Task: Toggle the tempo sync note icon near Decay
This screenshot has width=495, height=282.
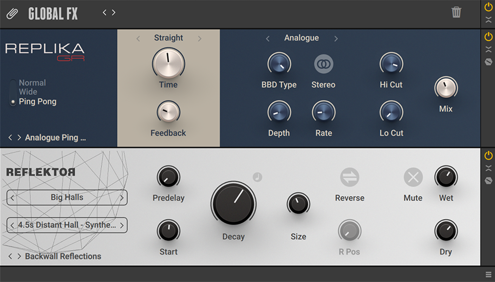Action: coord(257,177)
